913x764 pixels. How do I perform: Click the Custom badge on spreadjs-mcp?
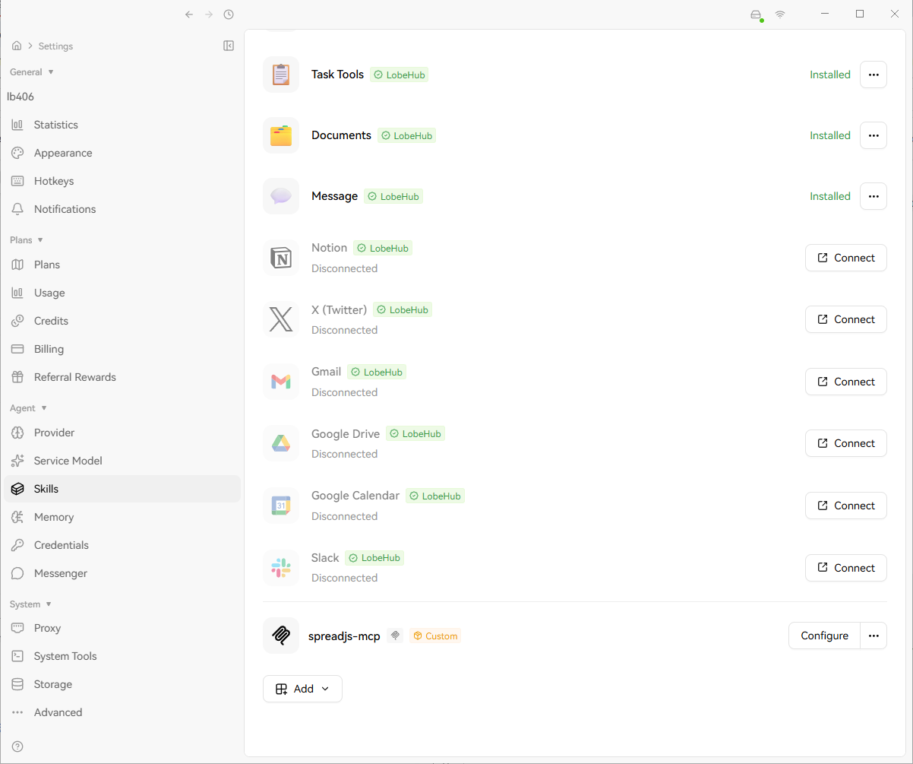click(435, 636)
